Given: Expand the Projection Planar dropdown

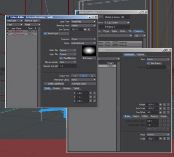Looking at the screenshot, I should tap(84, 39).
